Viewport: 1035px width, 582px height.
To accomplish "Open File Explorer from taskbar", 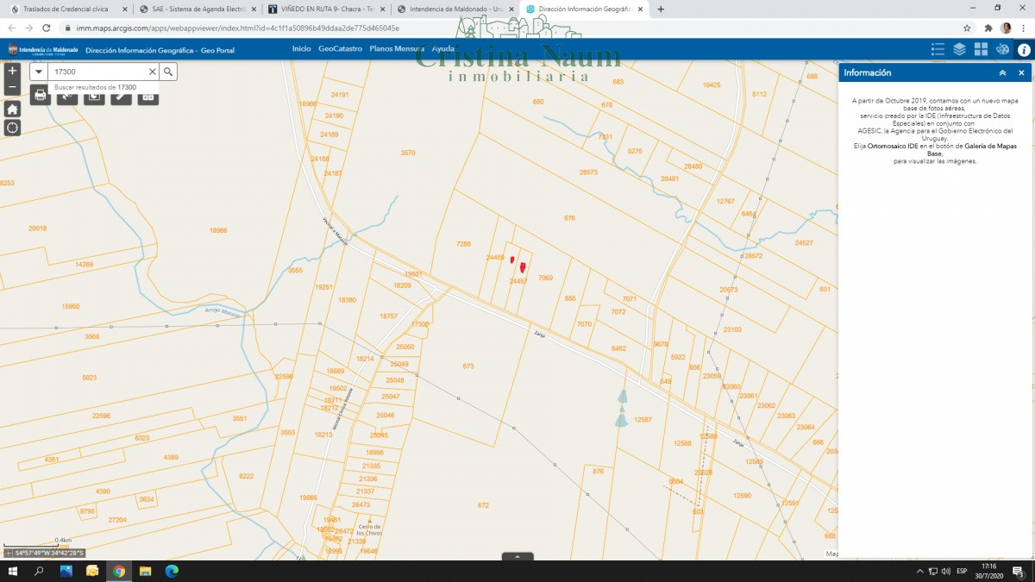I will [145, 571].
